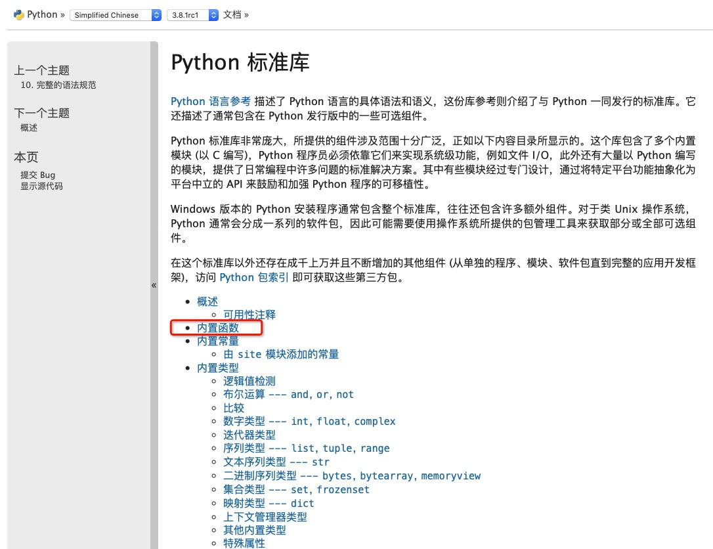Open the Python 包索引 link
The height and width of the screenshot is (549, 713).
pyautogui.click(x=253, y=278)
